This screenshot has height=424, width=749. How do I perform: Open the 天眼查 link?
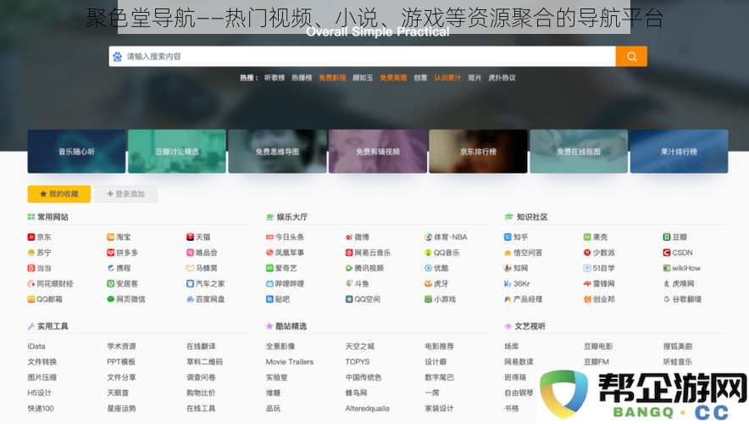point(118,393)
